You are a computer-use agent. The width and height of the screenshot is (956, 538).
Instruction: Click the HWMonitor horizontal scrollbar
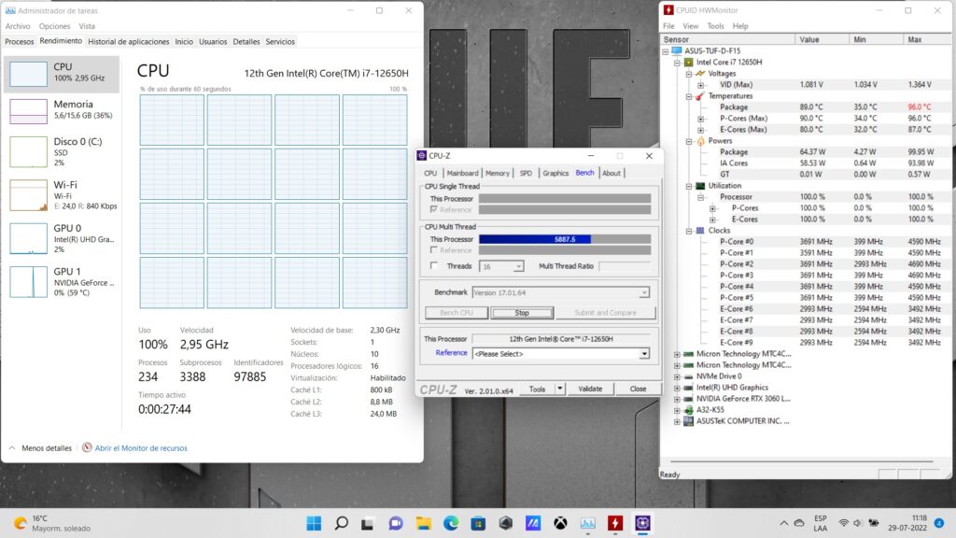point(802,461)
